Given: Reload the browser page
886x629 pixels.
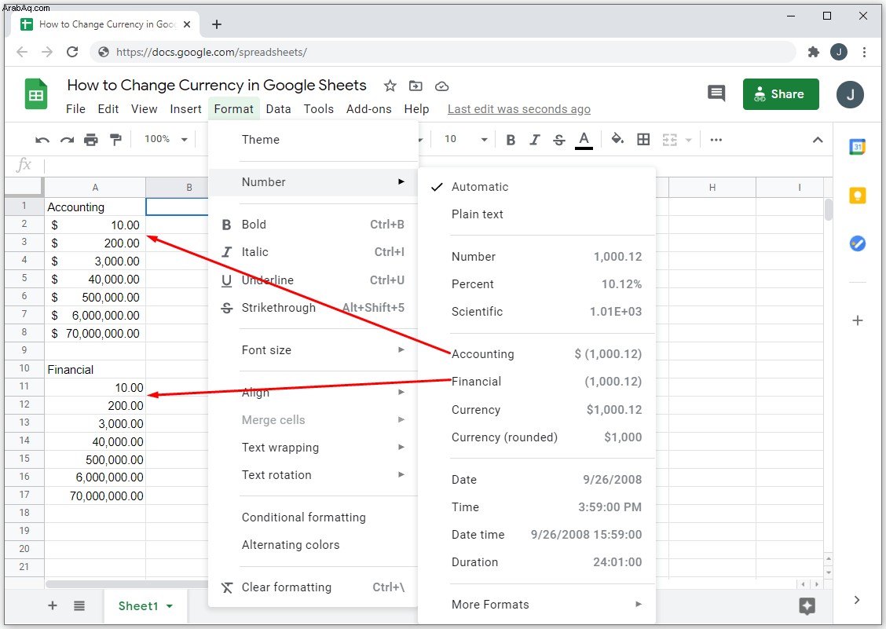Looking at the screenshot, I should point(72,52).
